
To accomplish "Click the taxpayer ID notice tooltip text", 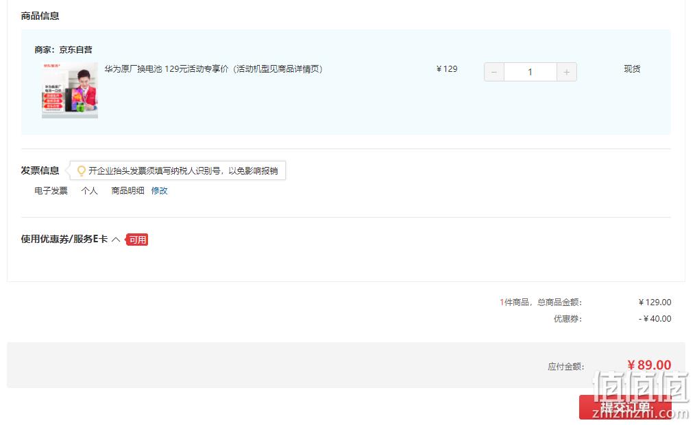I will (183, 171).
